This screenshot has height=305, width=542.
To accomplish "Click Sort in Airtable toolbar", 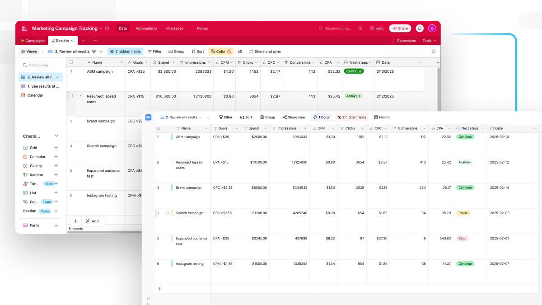I will (197, 52).
